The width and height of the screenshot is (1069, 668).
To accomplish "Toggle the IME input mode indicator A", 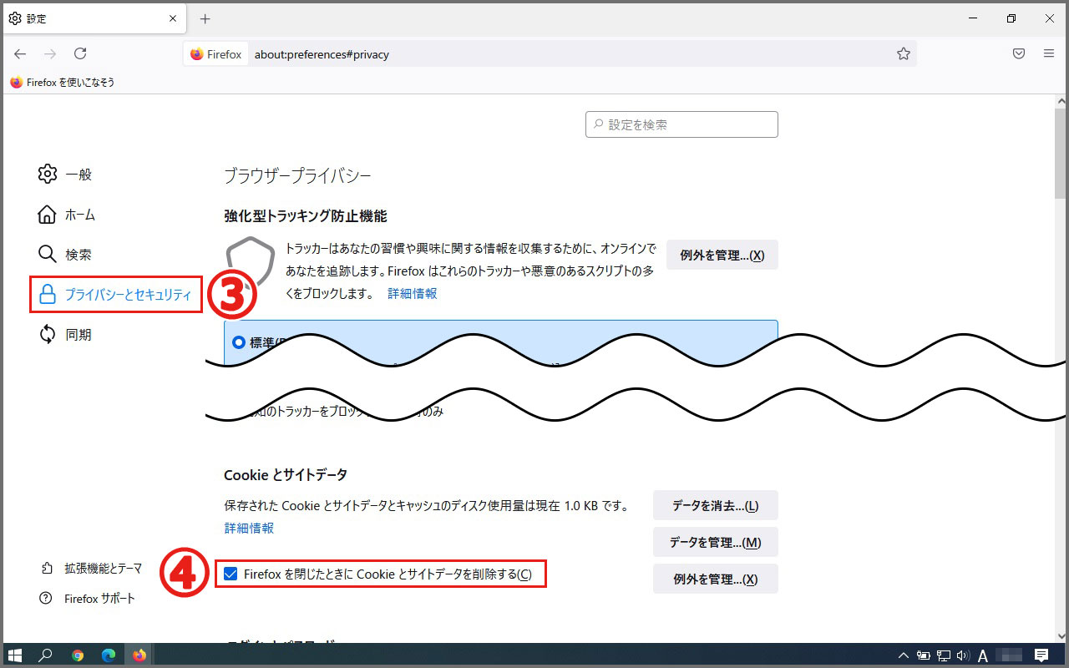I will (x=983, y=655).
